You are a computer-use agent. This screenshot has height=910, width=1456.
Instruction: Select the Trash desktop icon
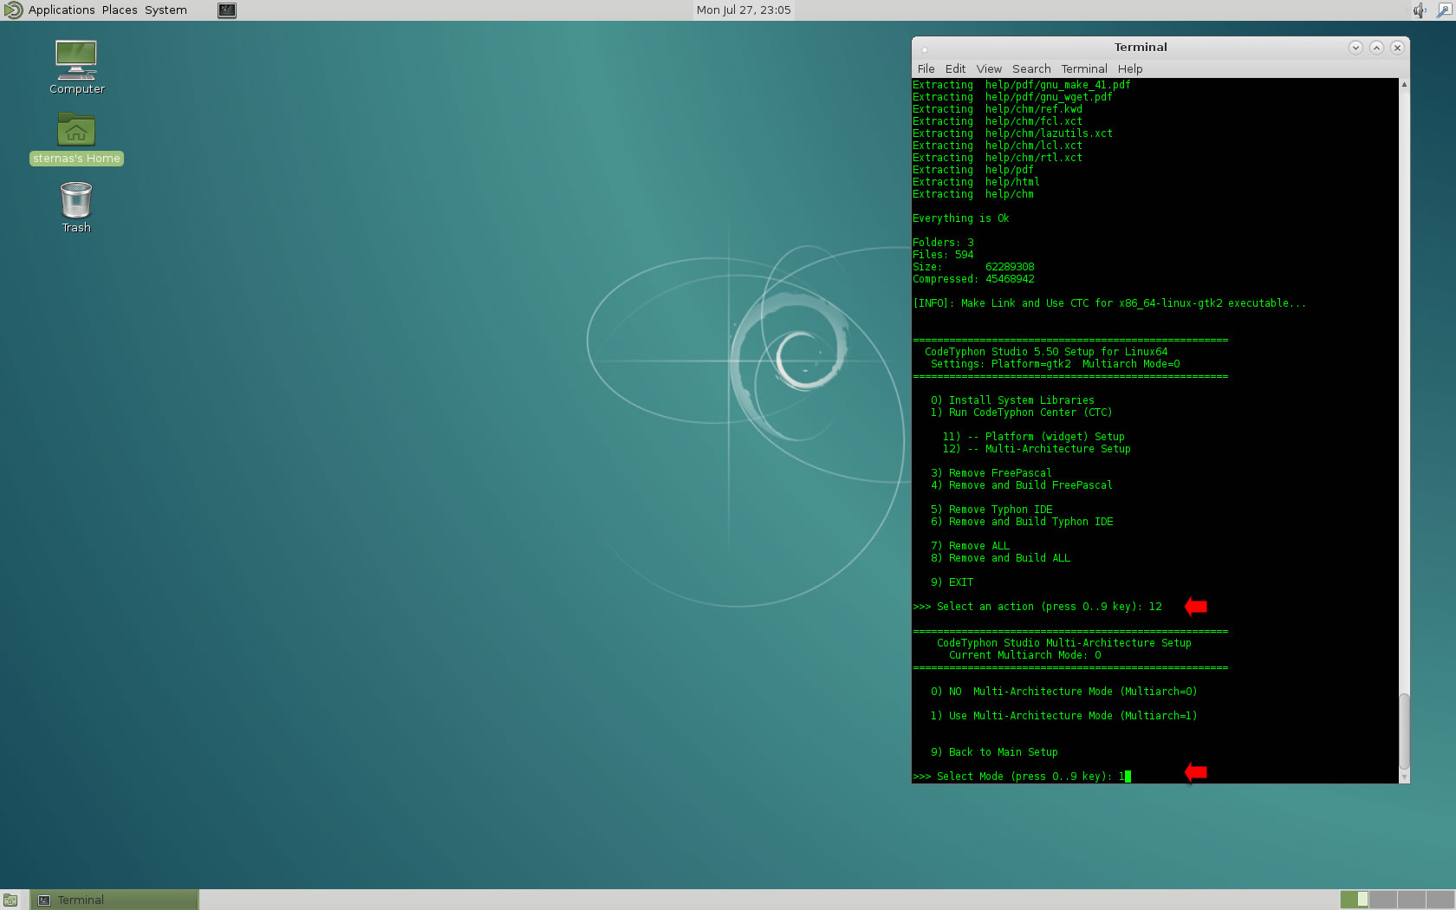click(x=76, y=207)
